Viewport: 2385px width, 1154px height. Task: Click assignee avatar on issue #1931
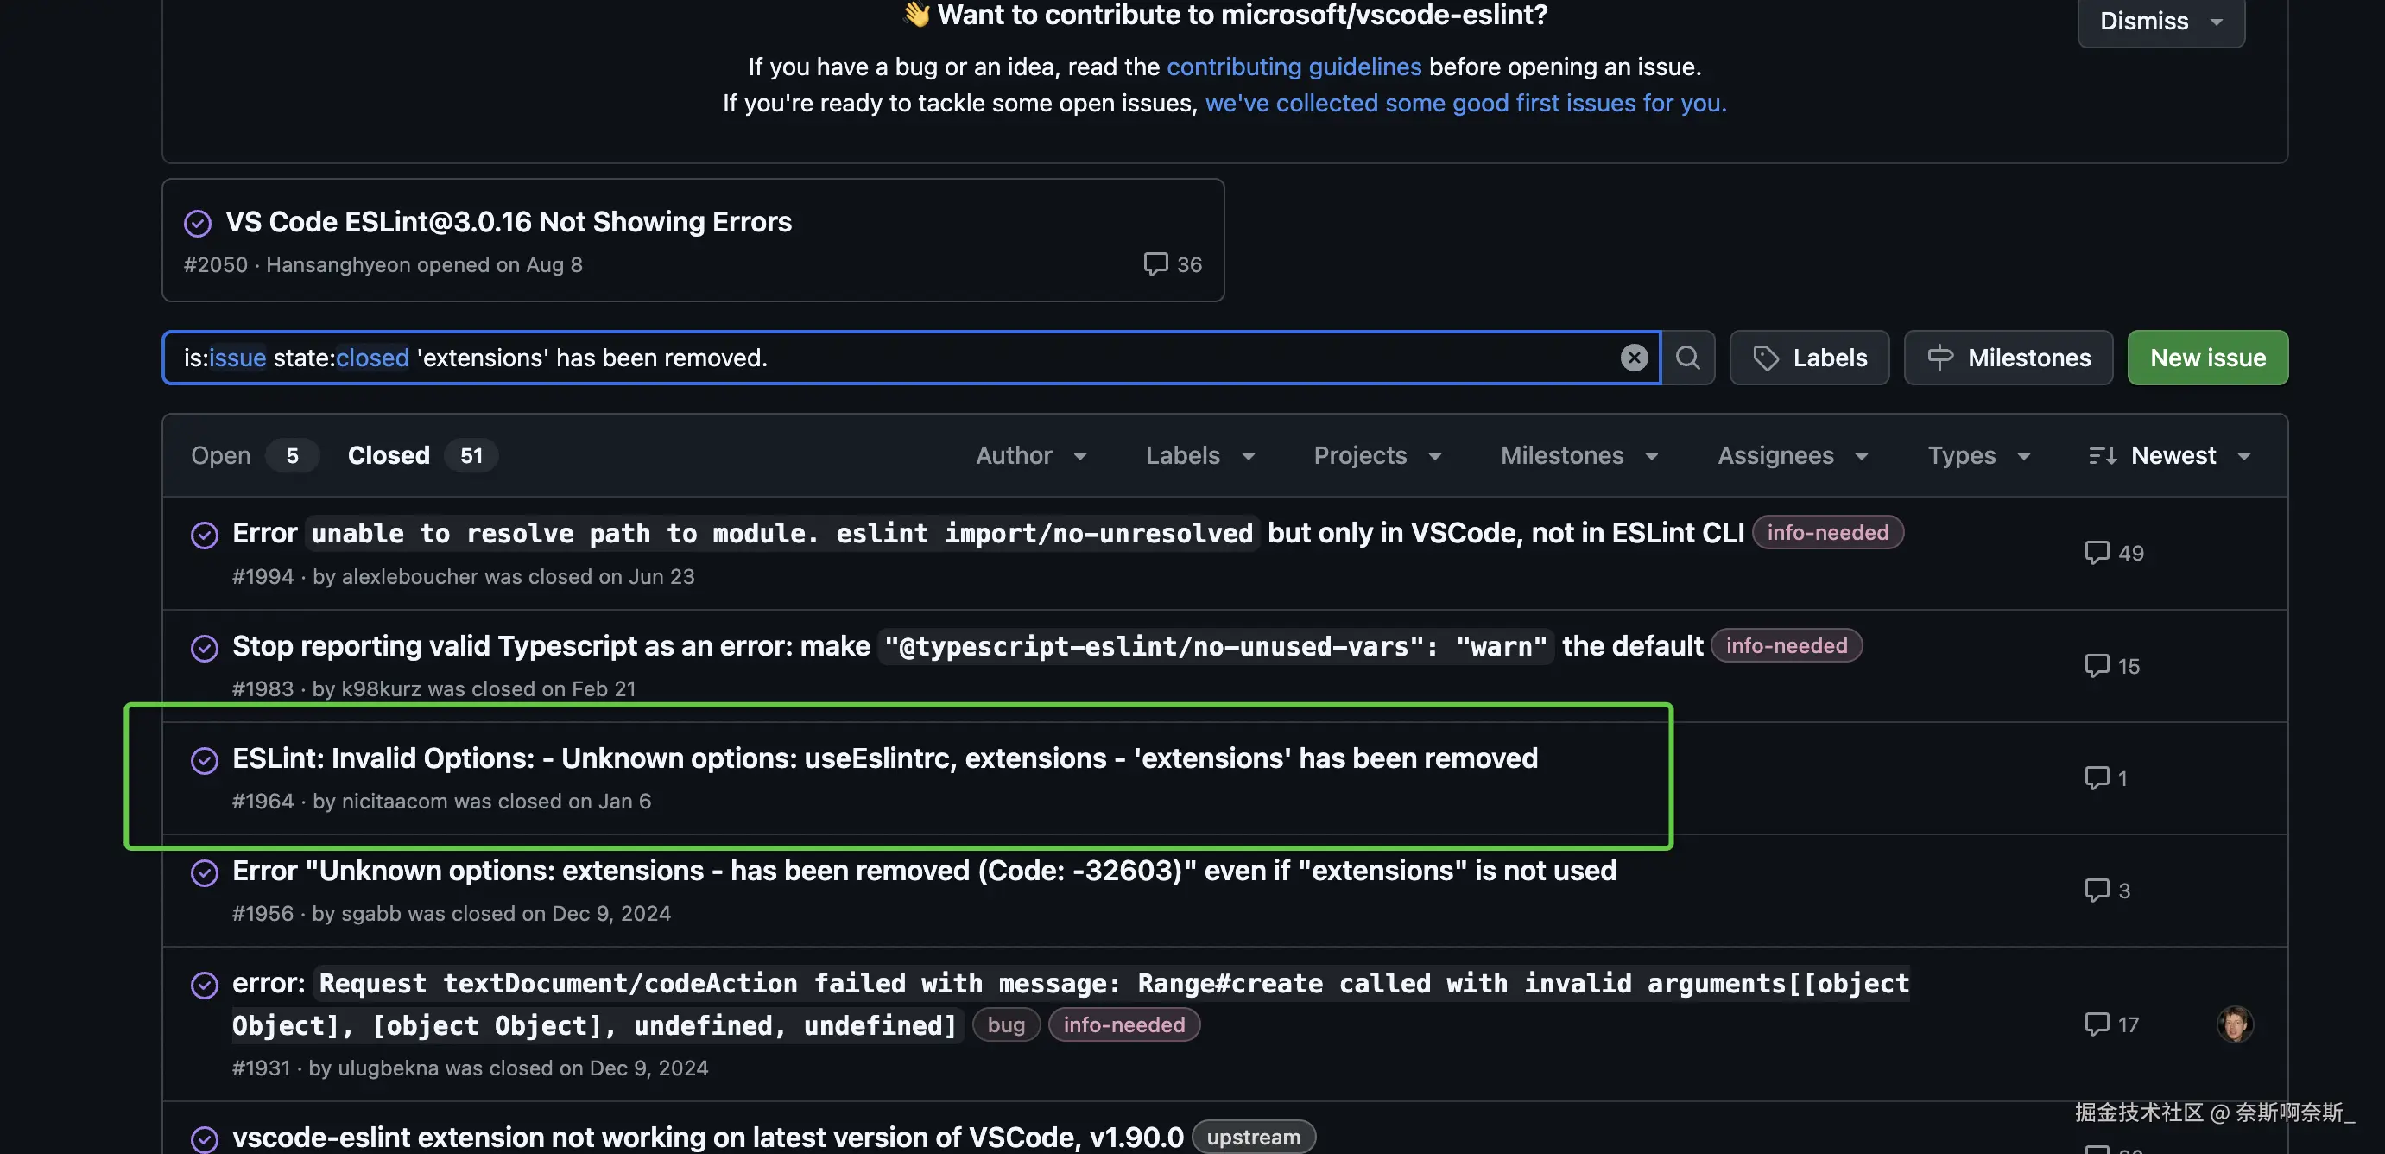2234,1024
